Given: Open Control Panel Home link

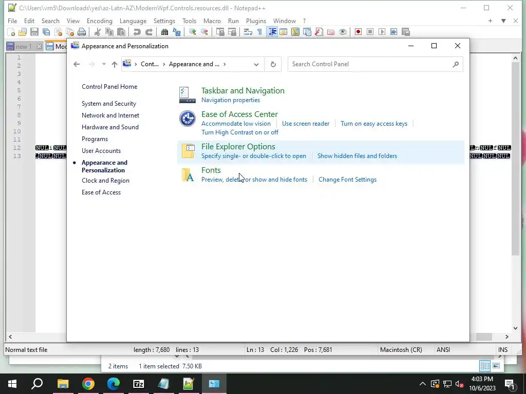Looking at the screenshot, I should pos(109,86).
